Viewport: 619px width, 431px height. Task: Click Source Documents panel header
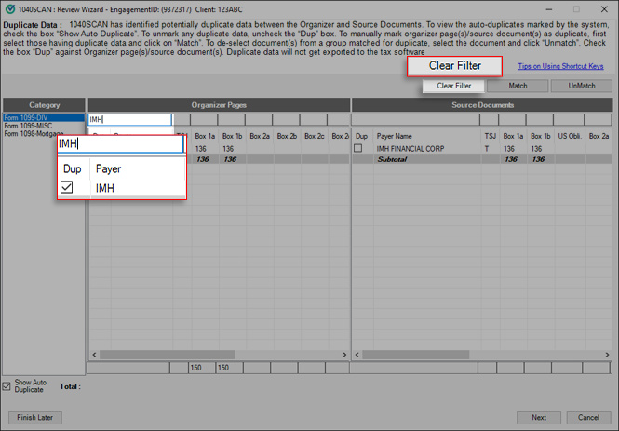pos(482,105)
